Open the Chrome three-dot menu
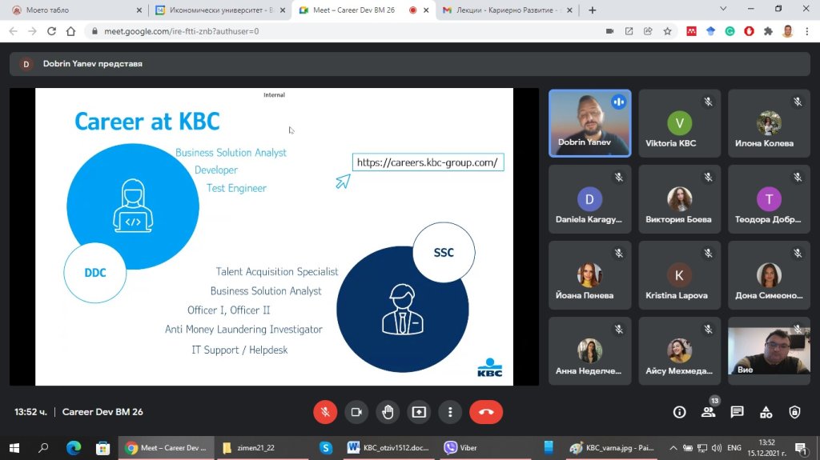The image size is (820, 460). pos(807,31)
